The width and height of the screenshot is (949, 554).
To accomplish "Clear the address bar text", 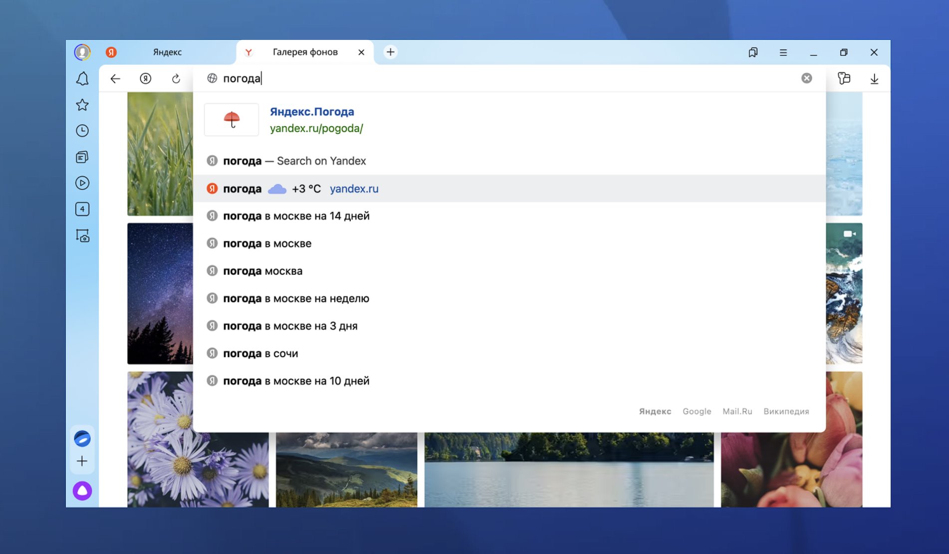I will [x=806, y=78].
